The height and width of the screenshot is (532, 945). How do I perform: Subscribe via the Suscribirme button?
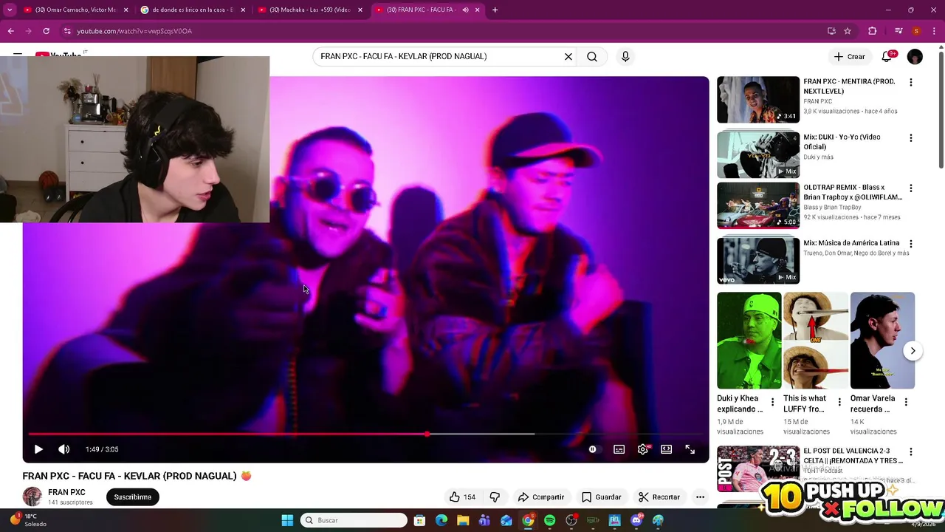(x=133, y=497)
